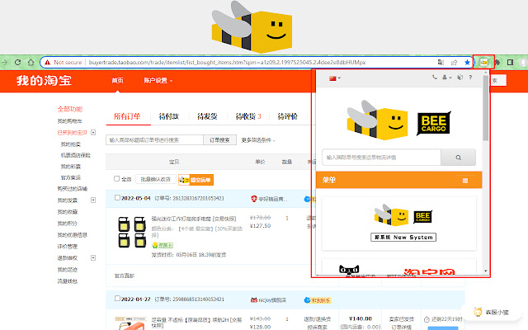Viewport: 528px width, 330px height.
Task: Expand the 已买到的宝贝 sidebar section toggle
Action: point(93,132)
